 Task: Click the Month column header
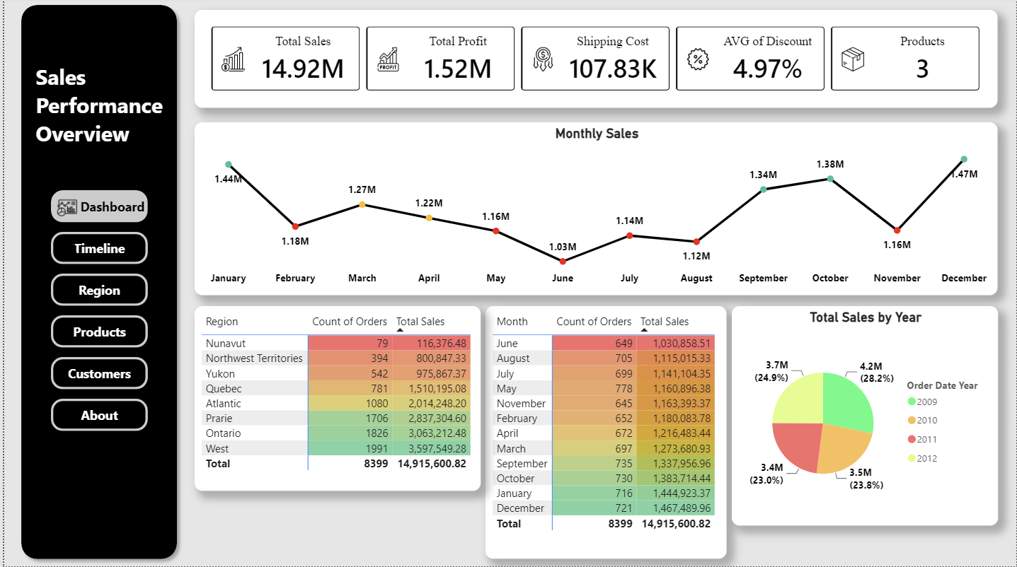(x=512, y=322)
